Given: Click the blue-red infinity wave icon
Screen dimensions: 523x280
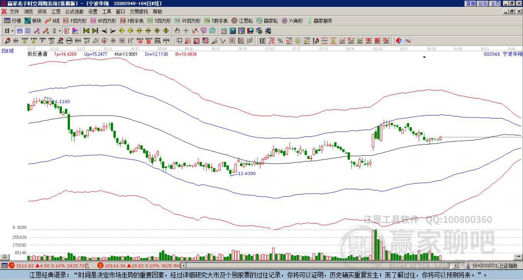Looking at the screenshot, I should pos(408,41).
